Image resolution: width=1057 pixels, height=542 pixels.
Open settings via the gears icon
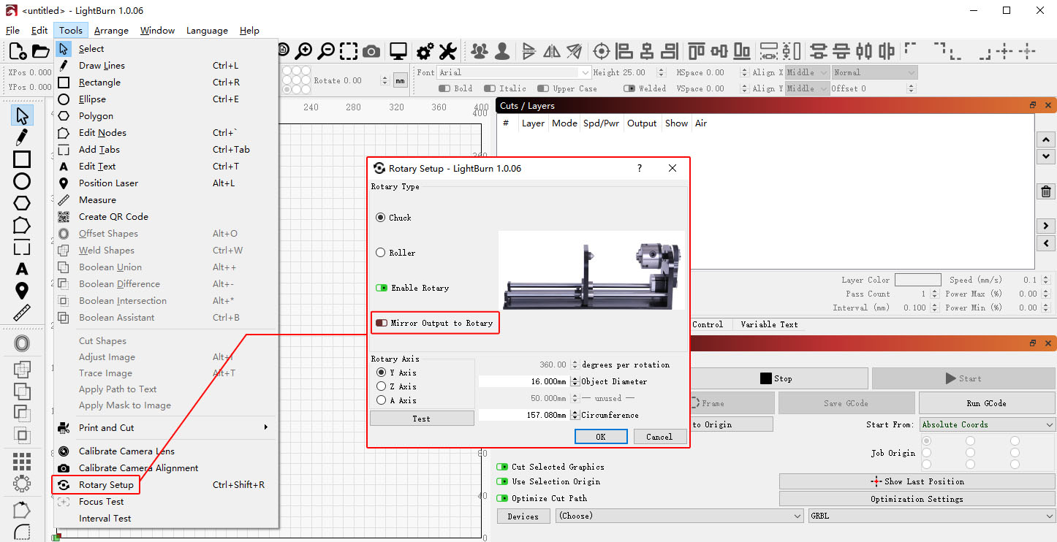[x=425, y=51]
